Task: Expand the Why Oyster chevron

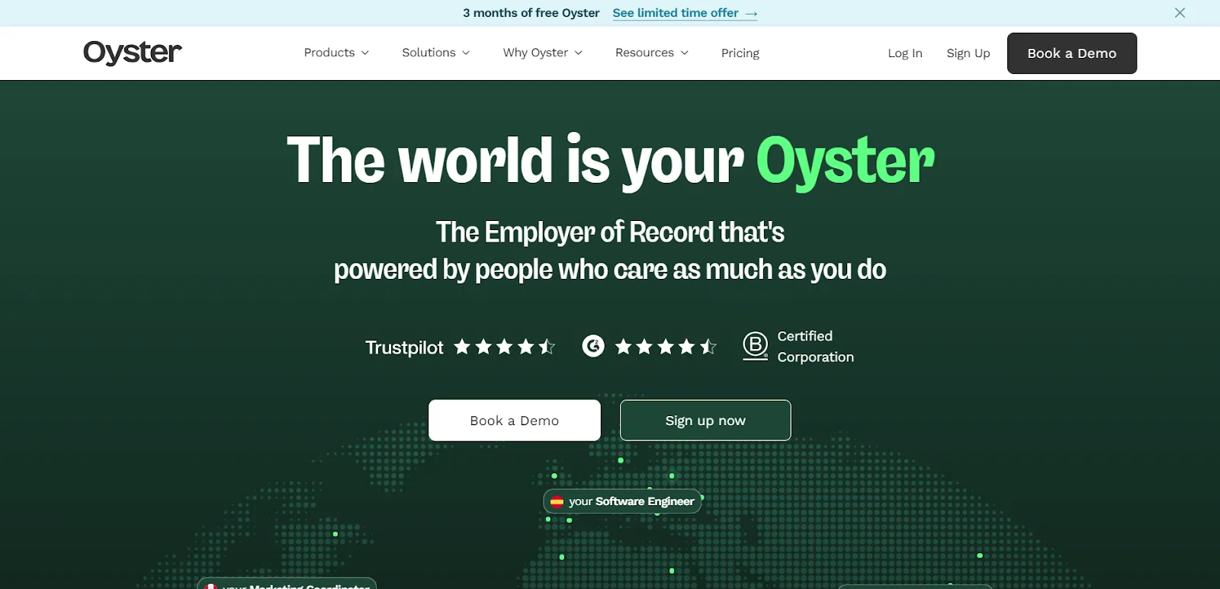Action: click(x=578, y=53)
